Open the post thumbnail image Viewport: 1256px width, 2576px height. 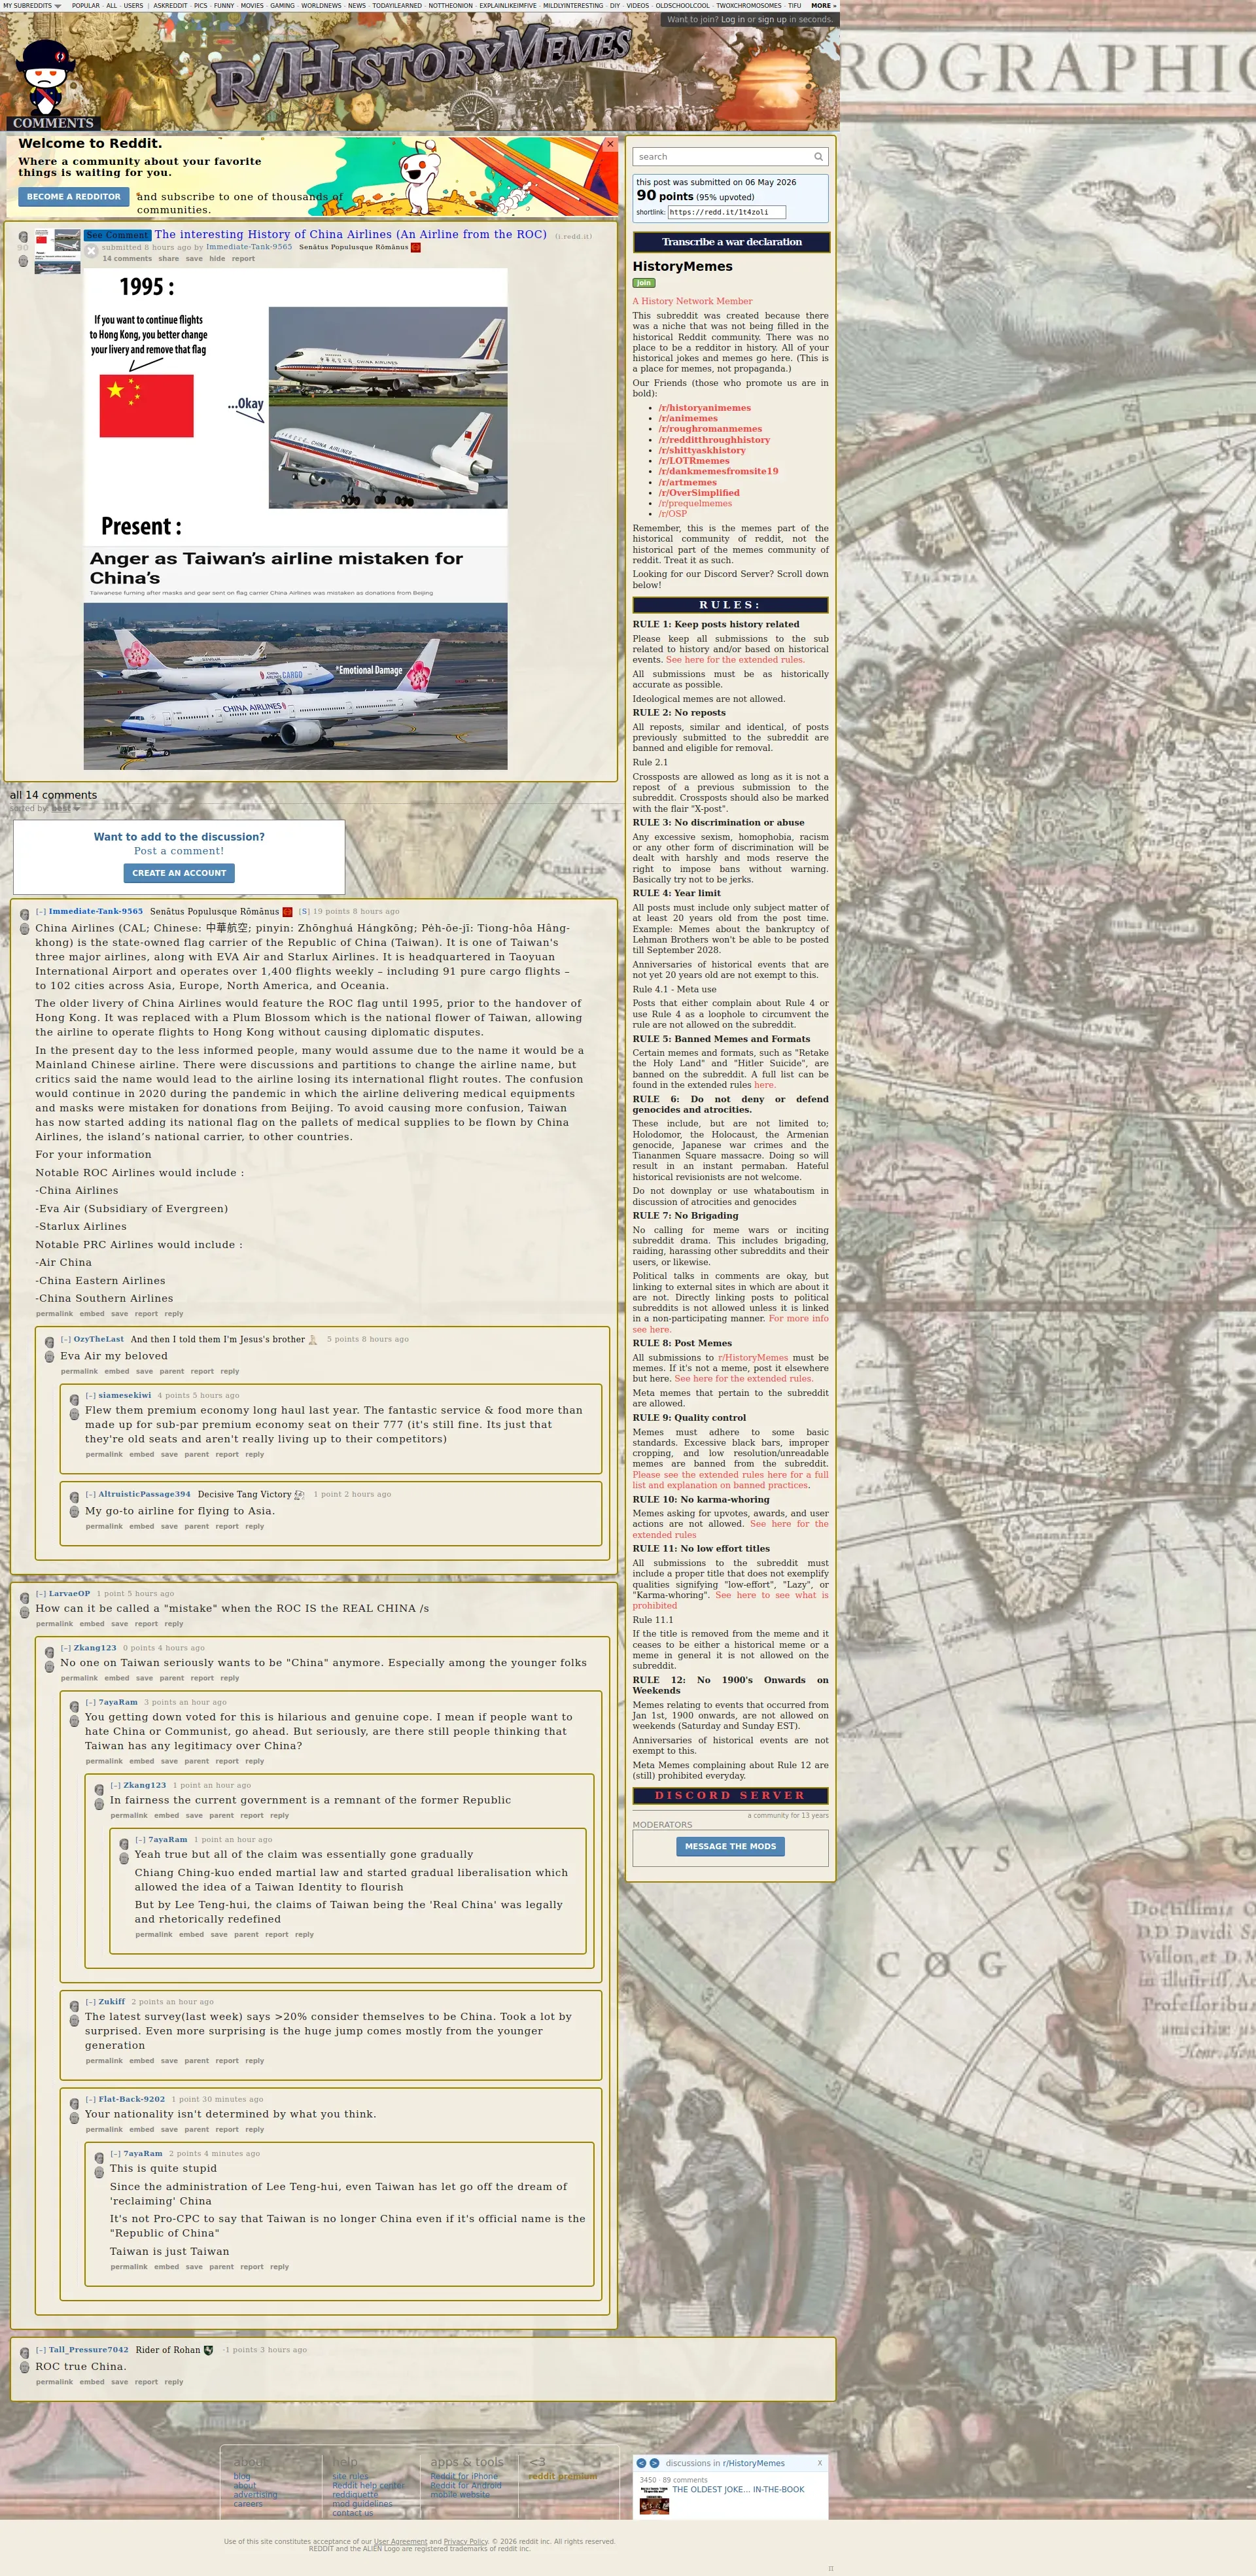point(57,251)
